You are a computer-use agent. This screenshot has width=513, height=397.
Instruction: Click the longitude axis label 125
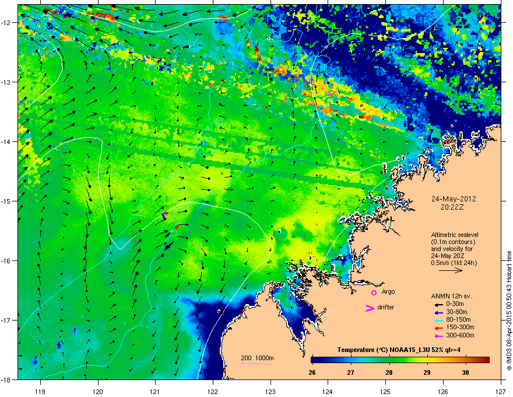click(x=385, y=391)
